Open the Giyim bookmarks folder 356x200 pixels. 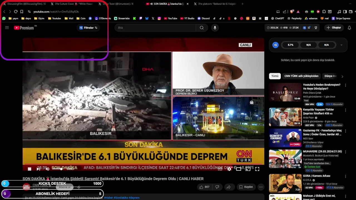(39, 18)
